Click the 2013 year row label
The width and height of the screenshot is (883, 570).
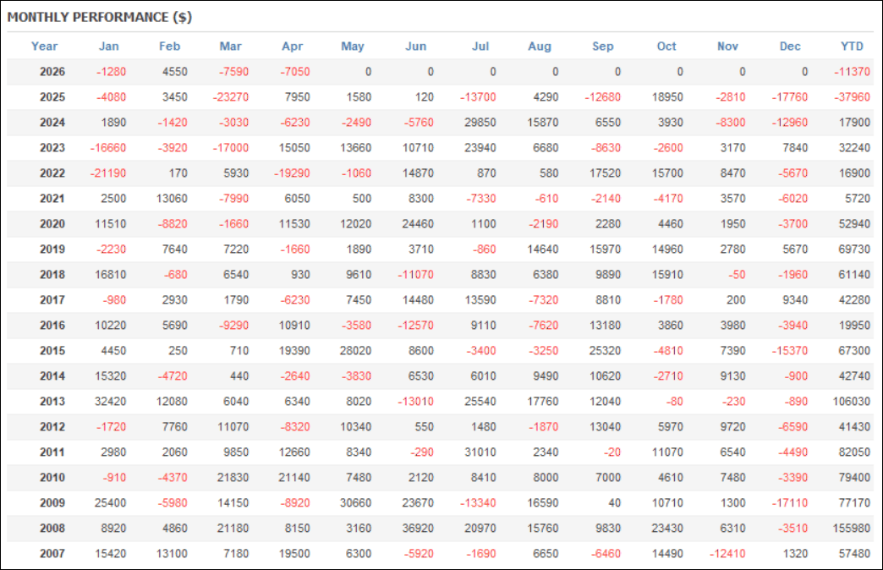(52, 401)
